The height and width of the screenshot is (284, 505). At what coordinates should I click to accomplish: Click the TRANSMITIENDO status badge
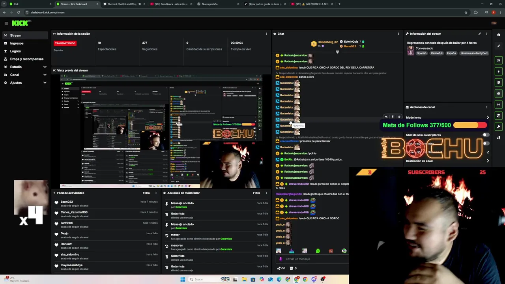(x=65, y=43)
